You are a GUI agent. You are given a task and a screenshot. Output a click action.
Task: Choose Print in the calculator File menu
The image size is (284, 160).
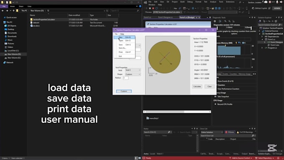[x=124, y=52]
